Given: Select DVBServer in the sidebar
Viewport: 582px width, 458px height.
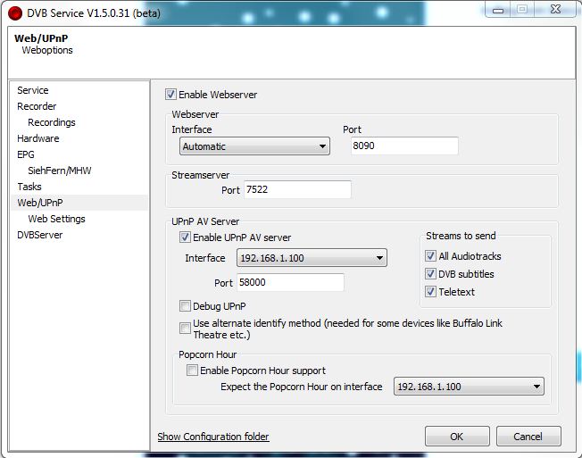Looking at the screenshot, I should (x=39, y=235).
